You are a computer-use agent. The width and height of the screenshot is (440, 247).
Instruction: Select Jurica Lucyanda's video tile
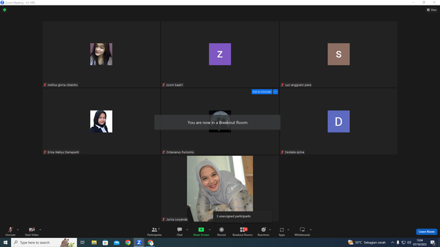220,189
